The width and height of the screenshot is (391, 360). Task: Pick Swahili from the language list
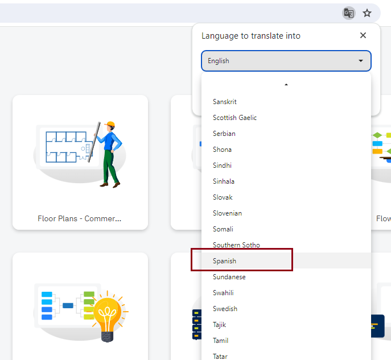click(223, 293)
